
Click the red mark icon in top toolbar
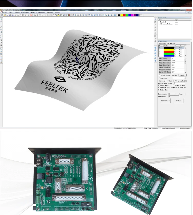tap(31, 15)
